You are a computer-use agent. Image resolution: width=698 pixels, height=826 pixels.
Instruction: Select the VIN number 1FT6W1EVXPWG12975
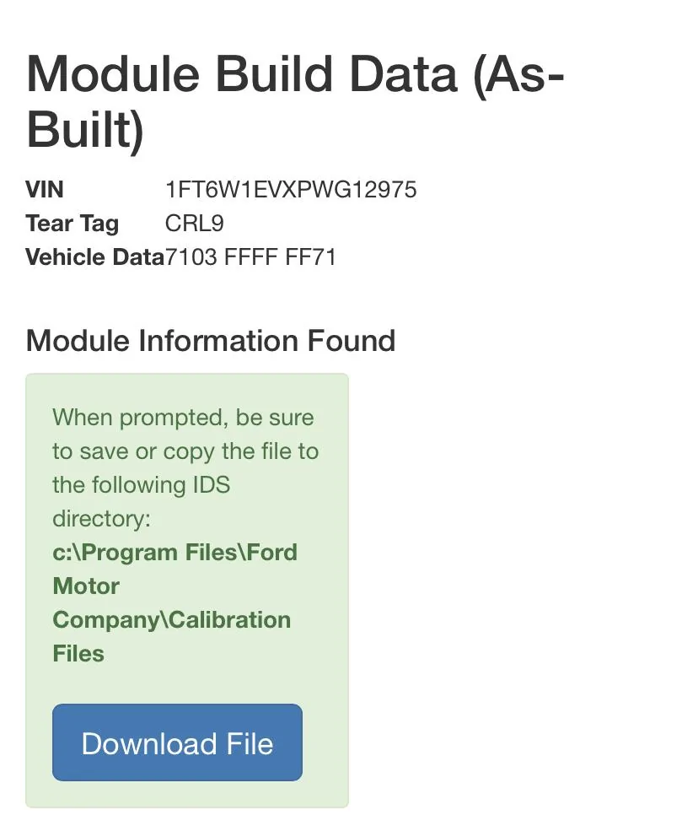291,190
